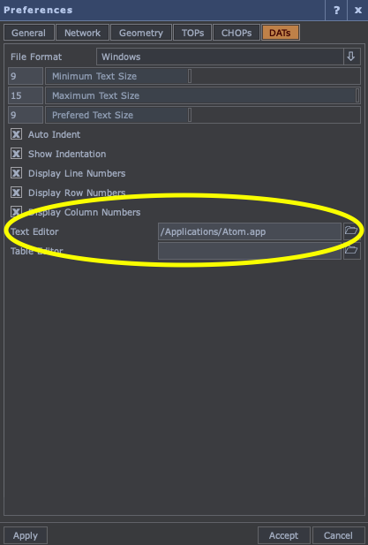This screenshot has height=545, width=368.
Task: Select the Geometry tab
Action: click(141, 33)
